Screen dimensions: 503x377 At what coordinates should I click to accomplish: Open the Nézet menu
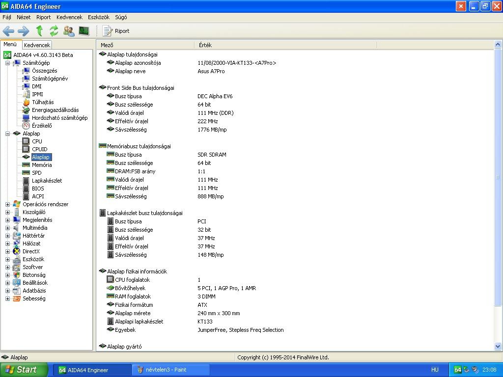[x=24, y=17]
